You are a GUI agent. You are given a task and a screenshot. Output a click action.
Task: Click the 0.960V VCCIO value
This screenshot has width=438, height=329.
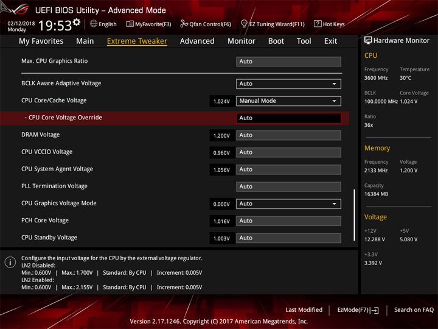(x=221, y=153)
